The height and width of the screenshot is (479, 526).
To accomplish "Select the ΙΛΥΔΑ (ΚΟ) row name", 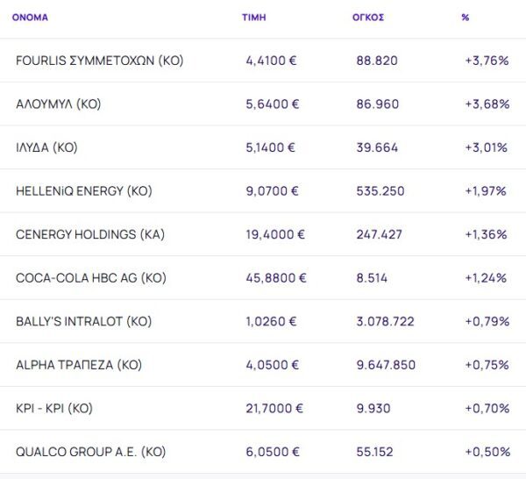I will coord(46,147).
